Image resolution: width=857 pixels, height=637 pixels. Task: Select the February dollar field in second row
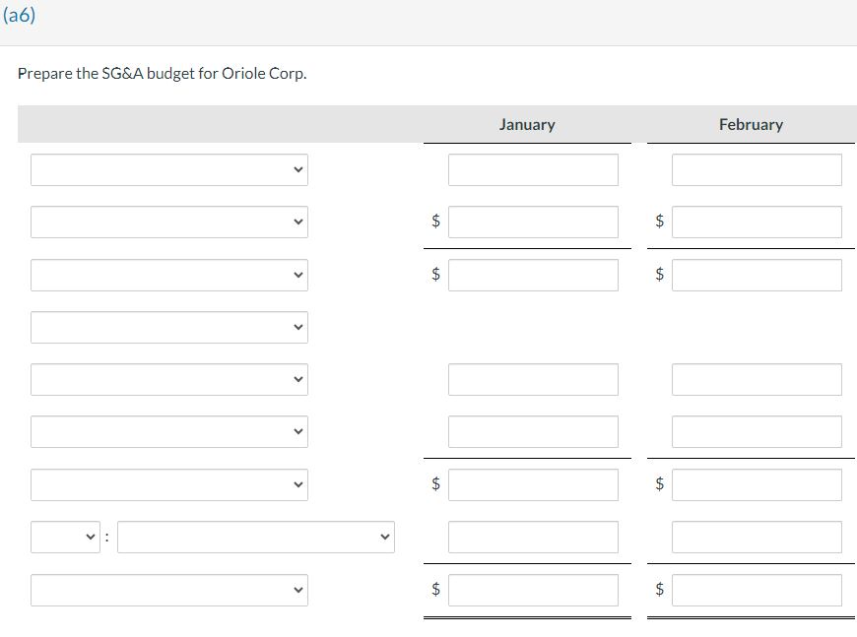(x=757, y=222)
